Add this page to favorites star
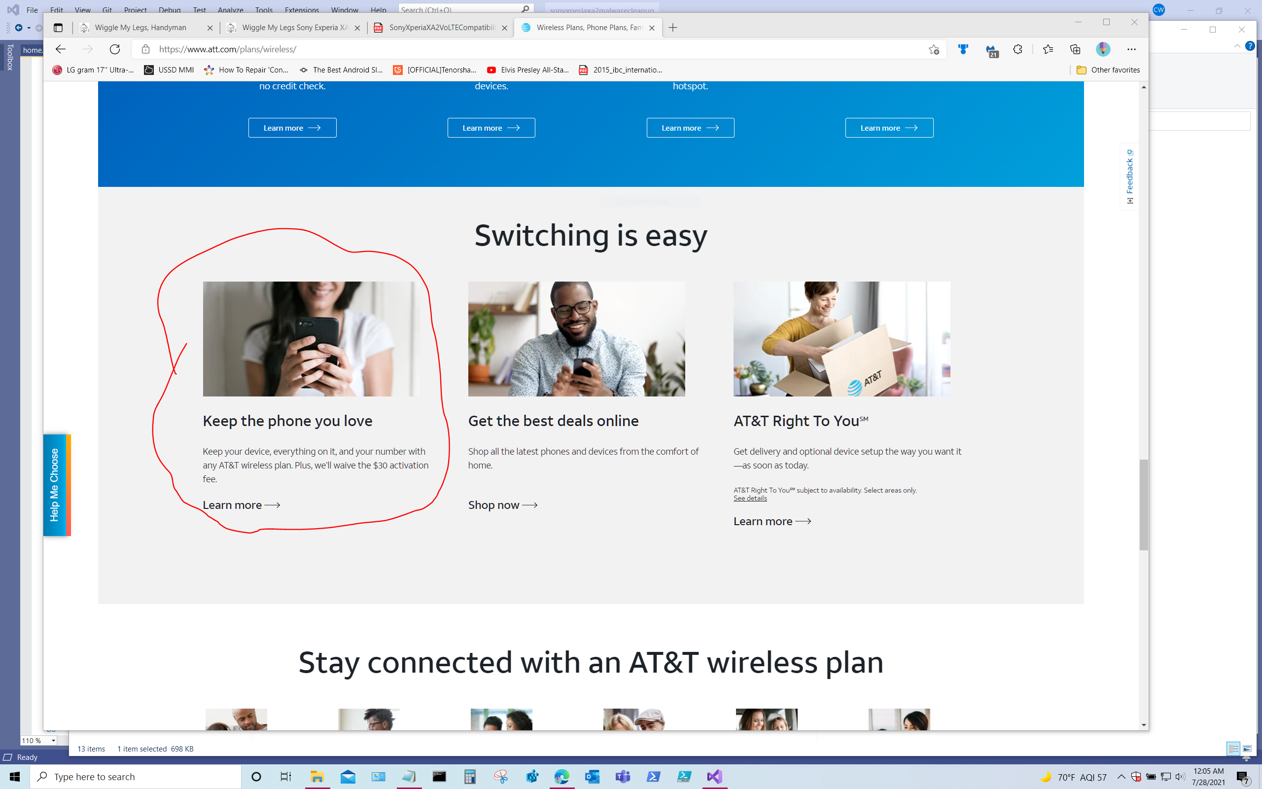Image resolution: width=1262 pixels, height=789 pixels. tap(934, 50)
